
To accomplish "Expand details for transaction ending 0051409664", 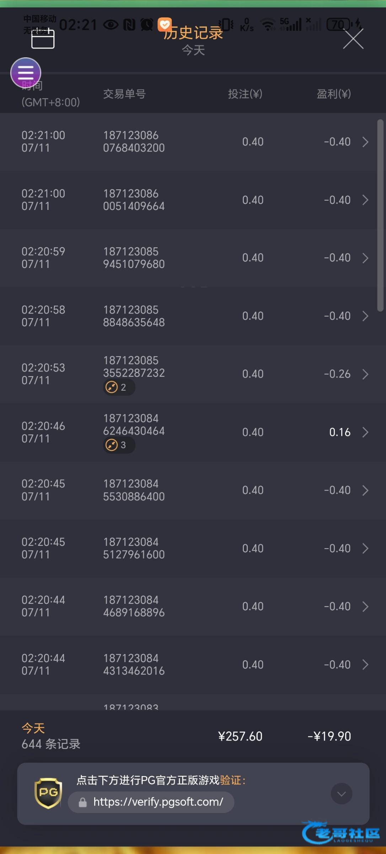I will [x=365, y=200].
